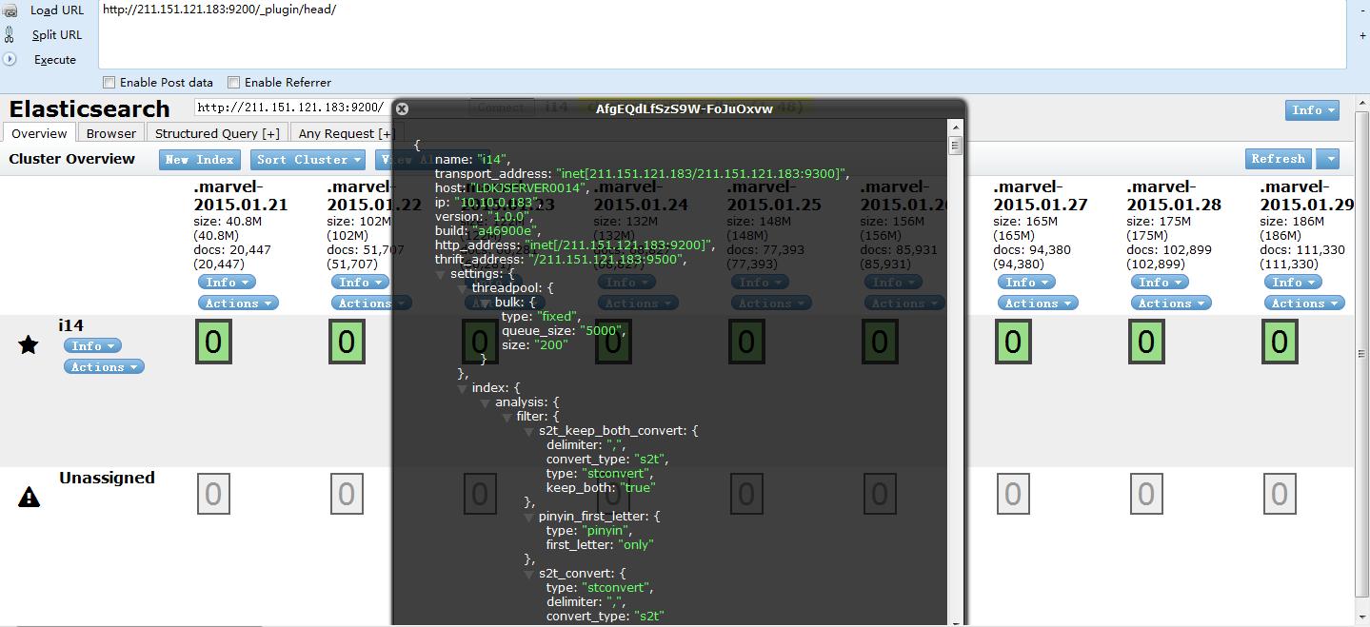1370x627 pixels.
Task: Click the star master node icon
Action: pyautogui.click(x=29, y=344)
